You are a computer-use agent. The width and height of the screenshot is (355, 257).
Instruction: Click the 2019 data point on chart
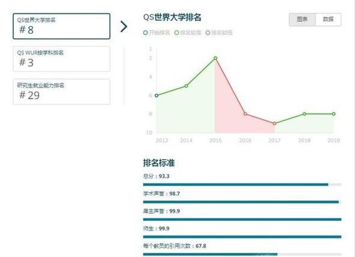[x=334, y=114]
